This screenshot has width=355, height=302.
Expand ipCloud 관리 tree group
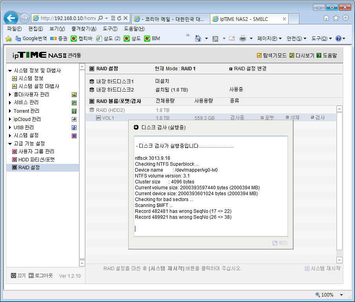(x=10, y=119)
